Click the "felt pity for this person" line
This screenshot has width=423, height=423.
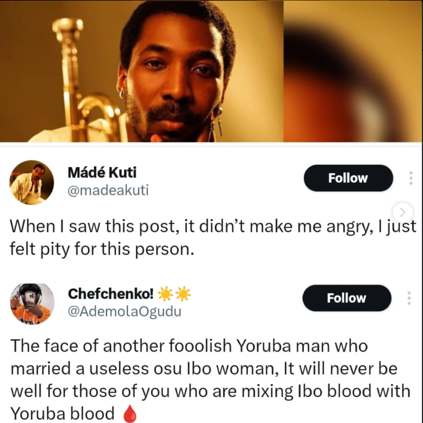coord(103,249)
